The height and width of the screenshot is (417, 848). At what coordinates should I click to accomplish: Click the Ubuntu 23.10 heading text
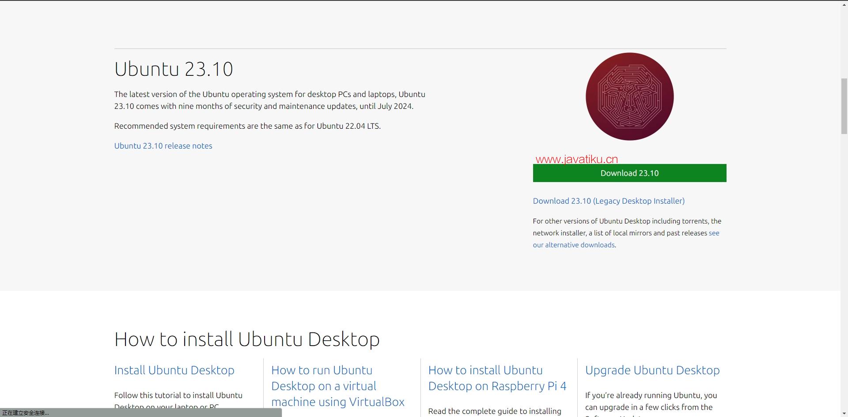(x=174, y=69)
